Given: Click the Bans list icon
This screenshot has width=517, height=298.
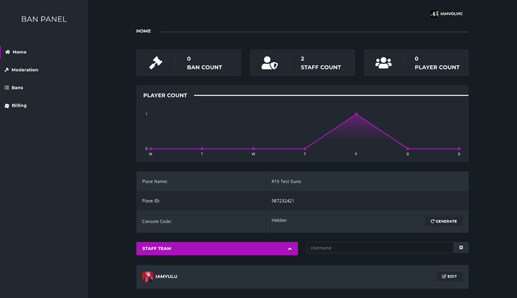Looking at the screenshot, I should click(7, 87).
